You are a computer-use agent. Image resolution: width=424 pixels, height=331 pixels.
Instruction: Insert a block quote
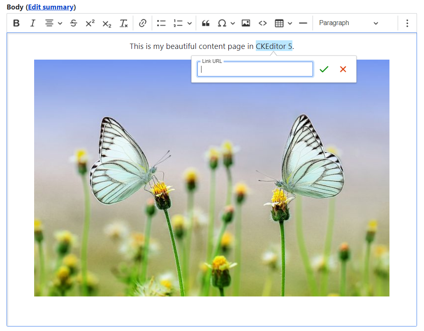[x=206, y=23]
